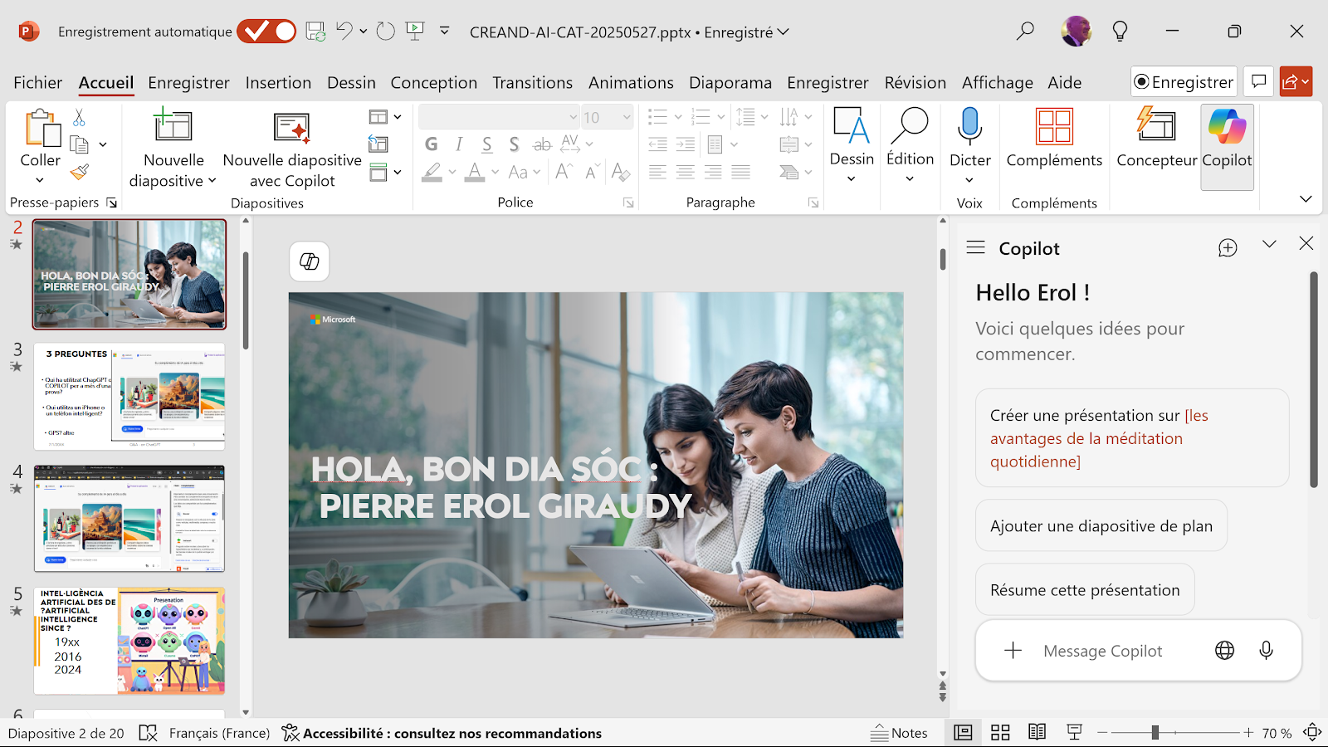Click "Créer une présentation sur" suggestion
This screenshot has height=747, width=1328.
pyautogui.click(x=1132, y=438)
